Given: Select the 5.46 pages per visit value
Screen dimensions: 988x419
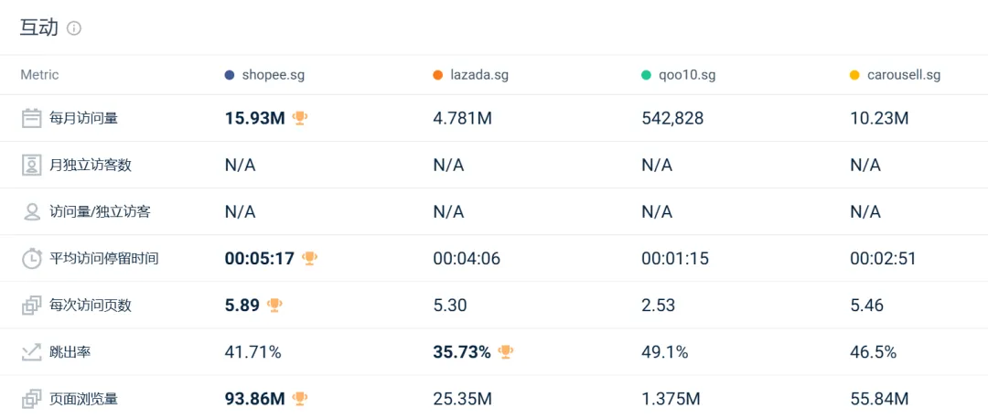Looking at the screenshot, I should point(867,305).
